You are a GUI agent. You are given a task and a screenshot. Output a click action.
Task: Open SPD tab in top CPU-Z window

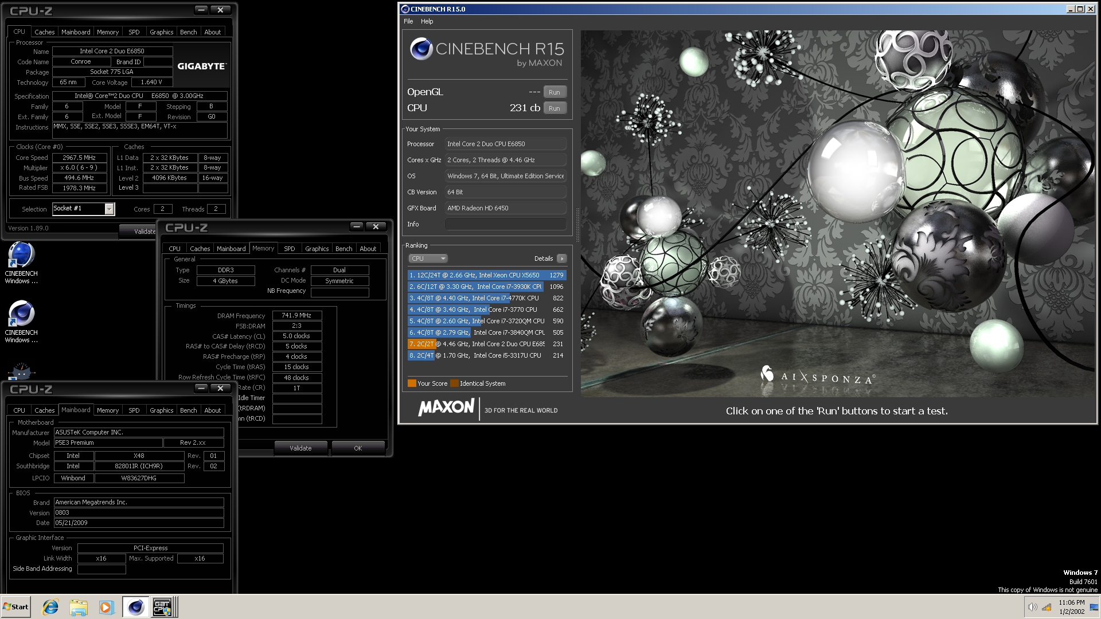click(134, 32)
